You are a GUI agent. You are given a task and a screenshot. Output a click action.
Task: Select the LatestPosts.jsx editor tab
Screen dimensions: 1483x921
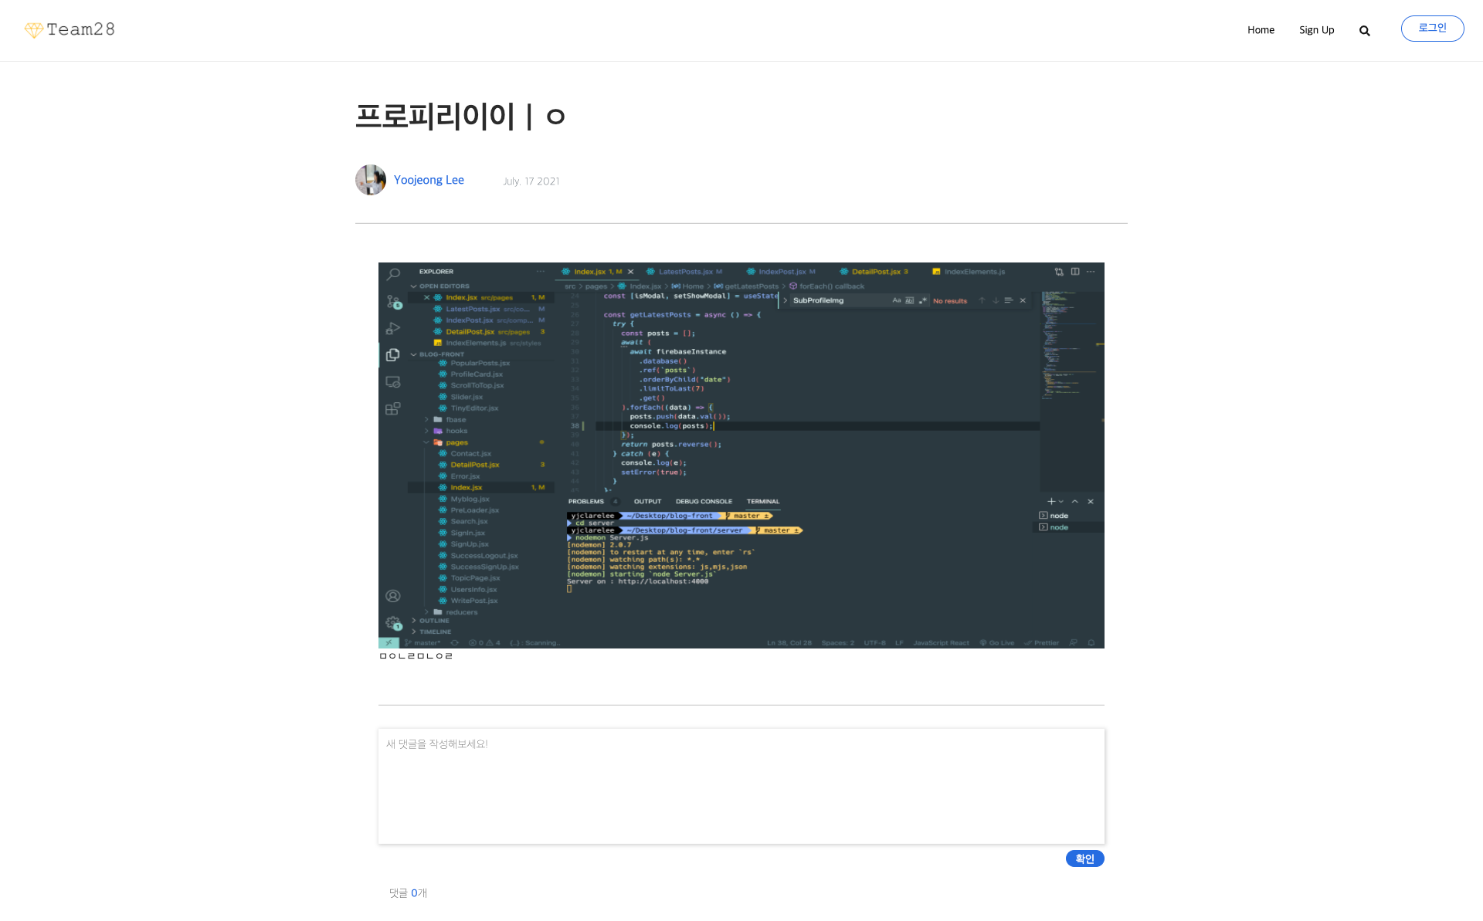click(x=685, y=272)
